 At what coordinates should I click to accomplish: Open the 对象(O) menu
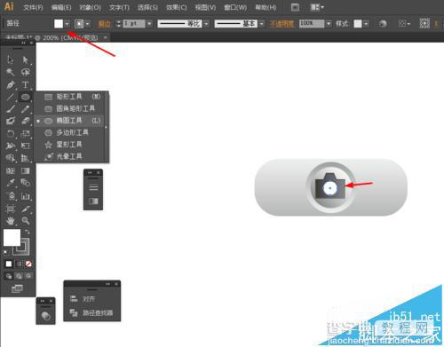coord(90,7)
